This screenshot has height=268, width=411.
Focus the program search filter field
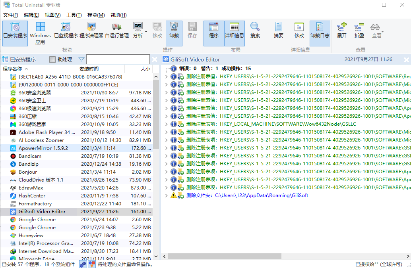pyautogui.click(x=118, y=59)
